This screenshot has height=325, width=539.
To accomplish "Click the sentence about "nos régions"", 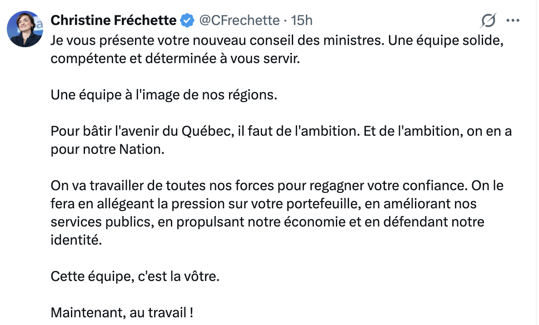I will point(164,96).
